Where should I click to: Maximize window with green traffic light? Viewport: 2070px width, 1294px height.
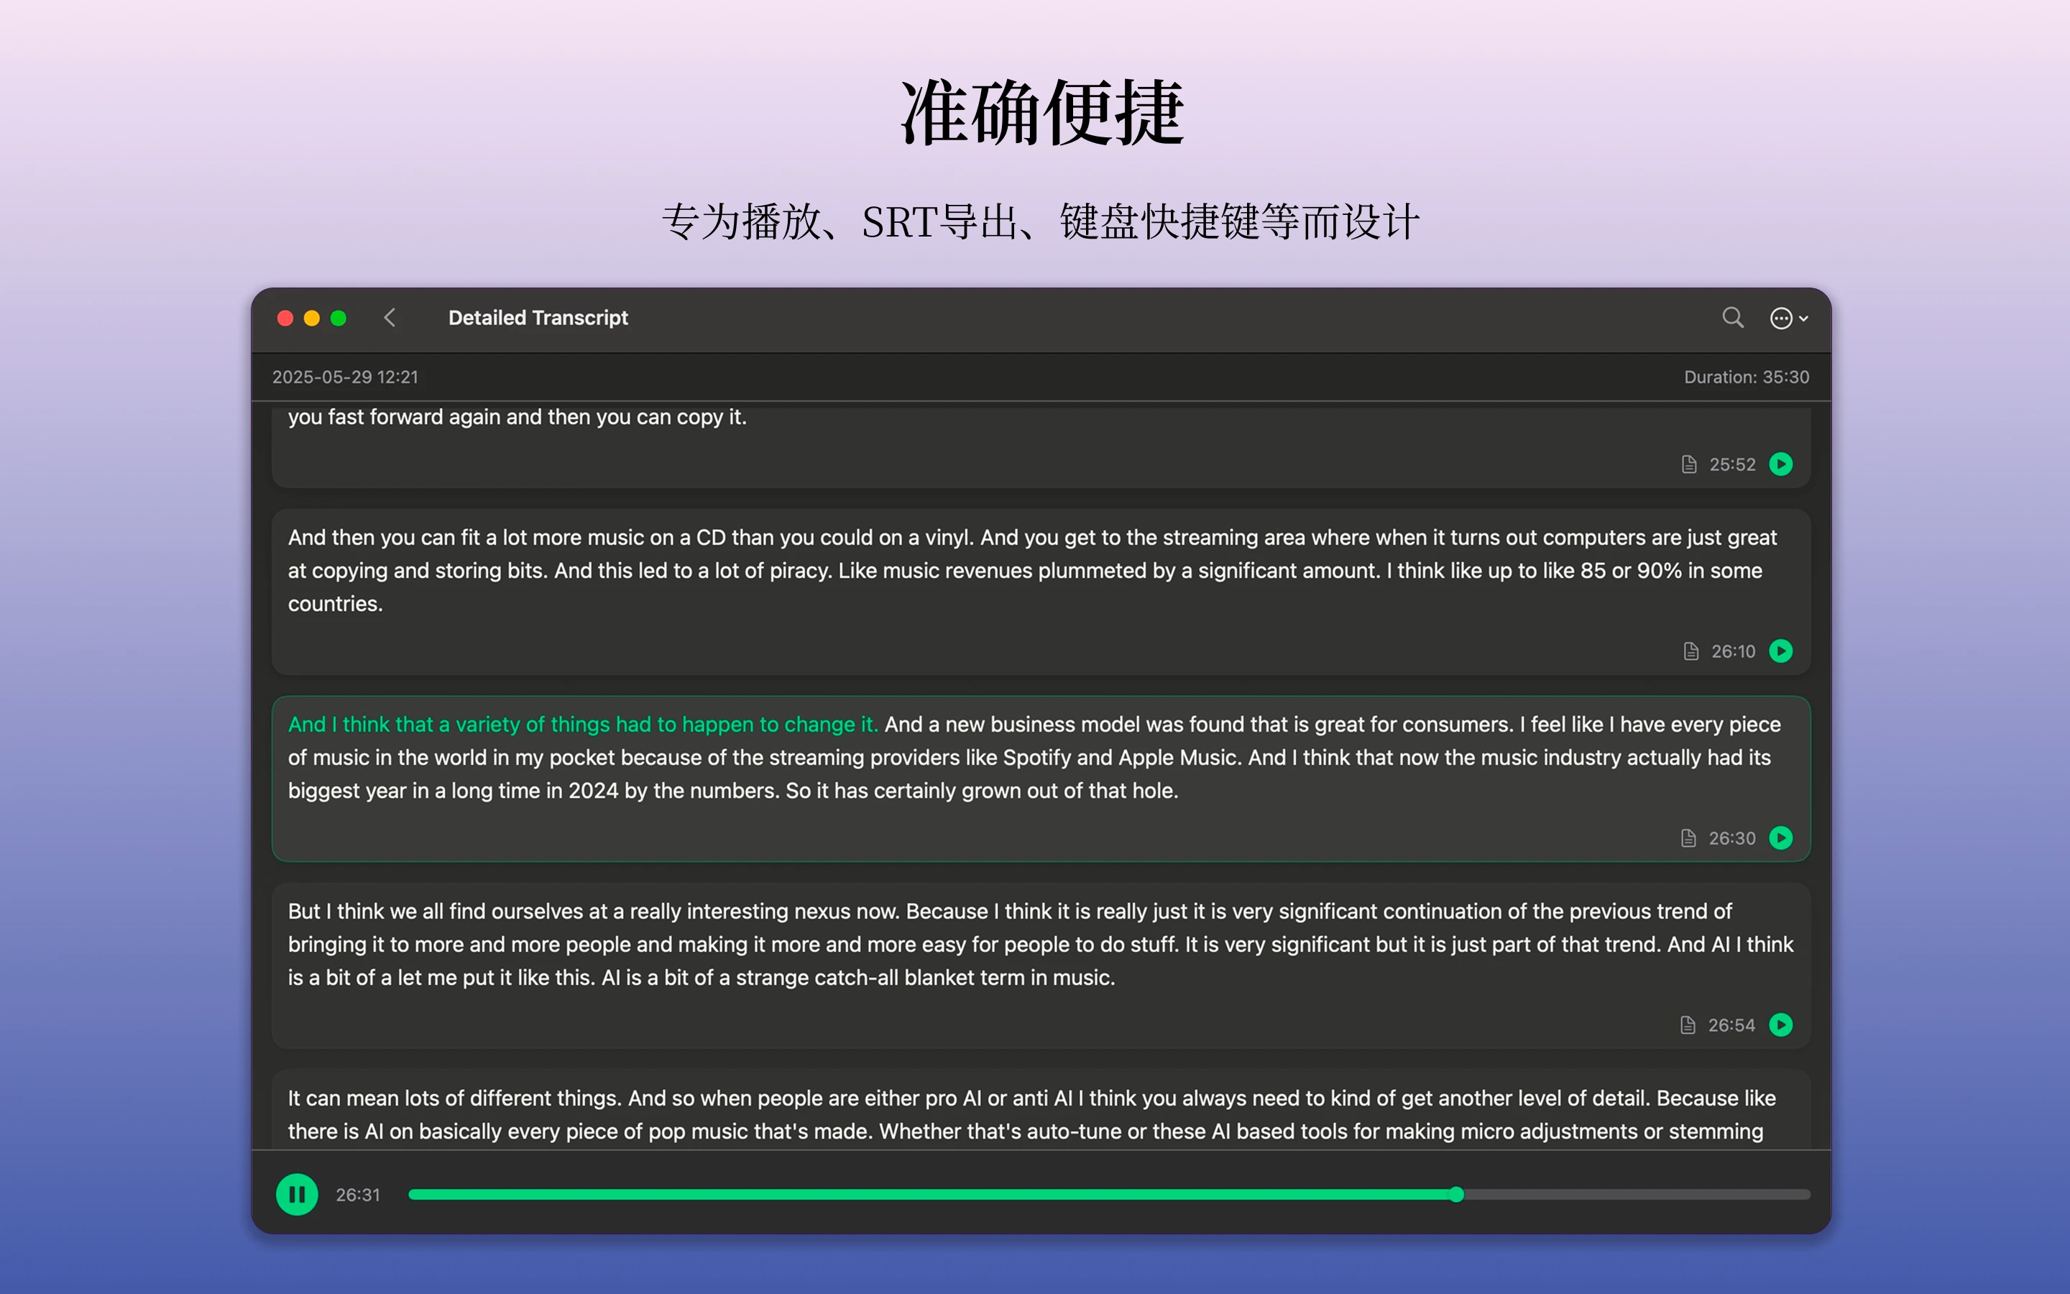[339, 318]
